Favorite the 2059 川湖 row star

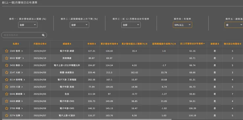point(7,87)
